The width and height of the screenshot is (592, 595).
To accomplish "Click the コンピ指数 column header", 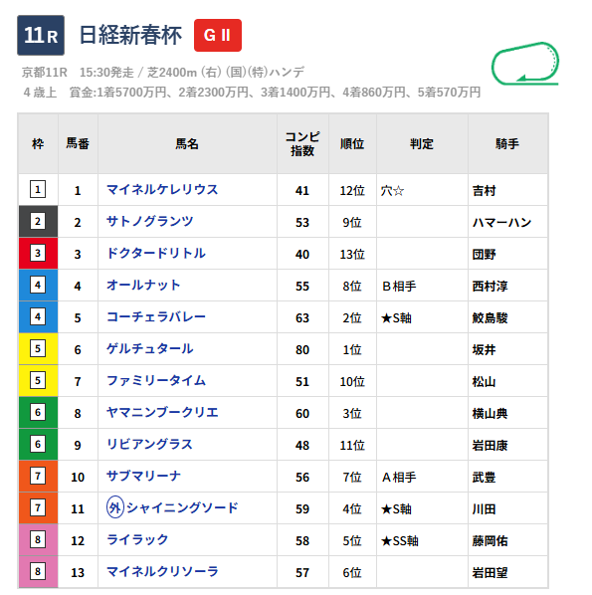I will 302,144.
